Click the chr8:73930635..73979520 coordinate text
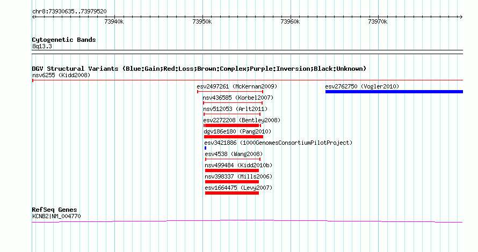Image resolution: width=478 pixels, height=252 pixels. point(69,12)
